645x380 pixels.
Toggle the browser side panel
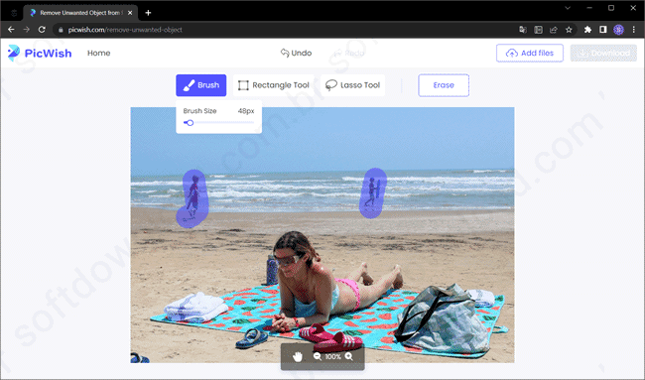click(603, 30)
